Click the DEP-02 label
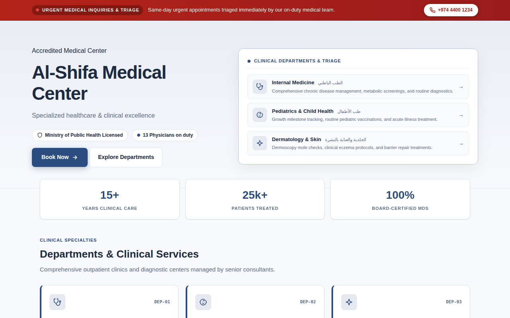The width and height of the screenshot is (510, 318). click(308, 302)
